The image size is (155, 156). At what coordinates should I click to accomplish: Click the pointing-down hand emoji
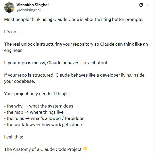[x=85, y=149]
